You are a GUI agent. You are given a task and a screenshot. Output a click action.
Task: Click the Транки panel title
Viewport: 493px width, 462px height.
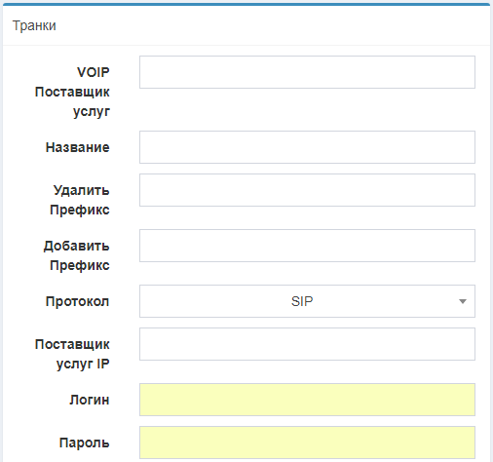click(34, 25)
